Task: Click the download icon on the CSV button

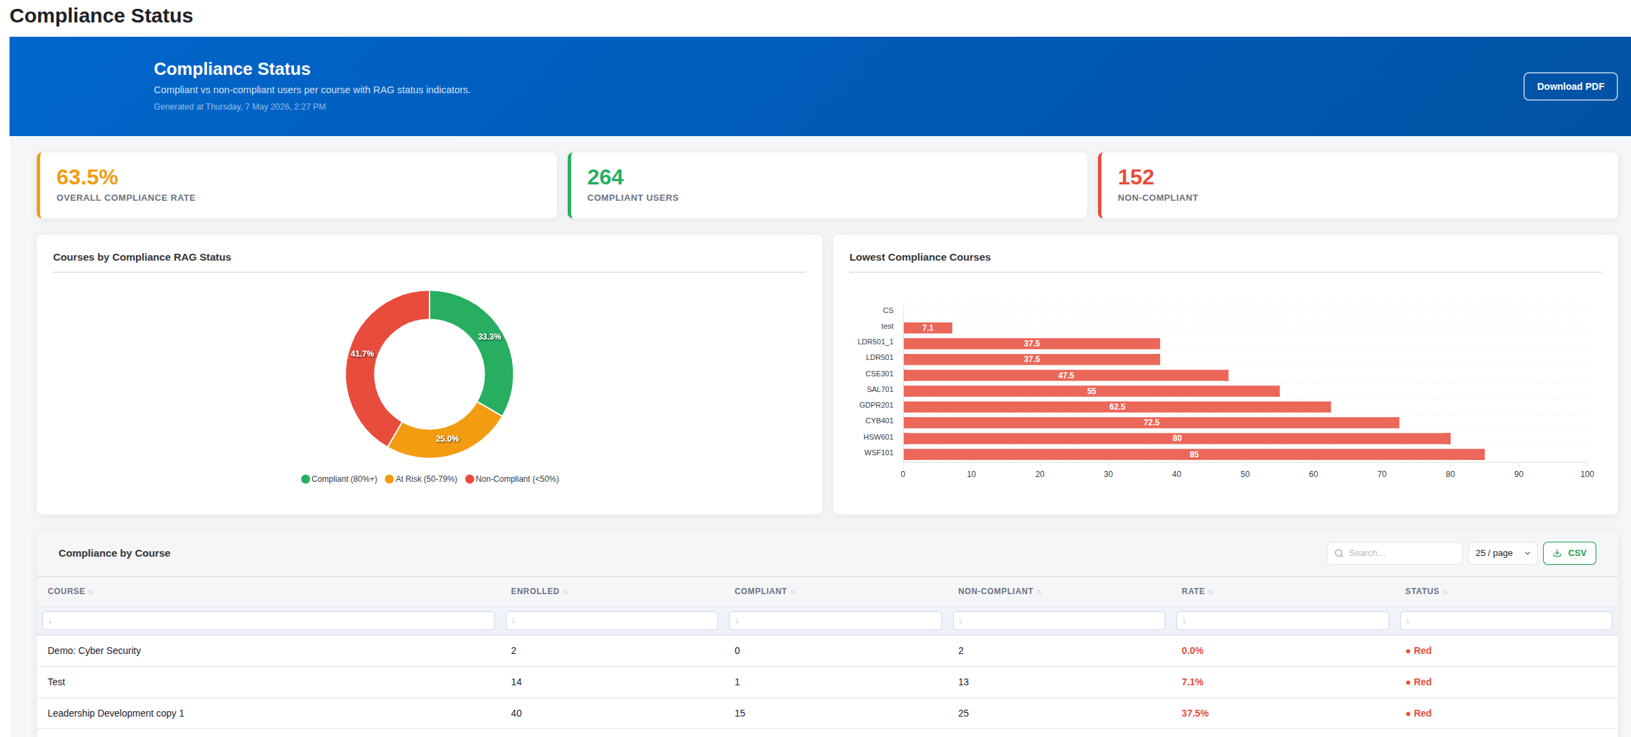Action: tap(1557, 553)
